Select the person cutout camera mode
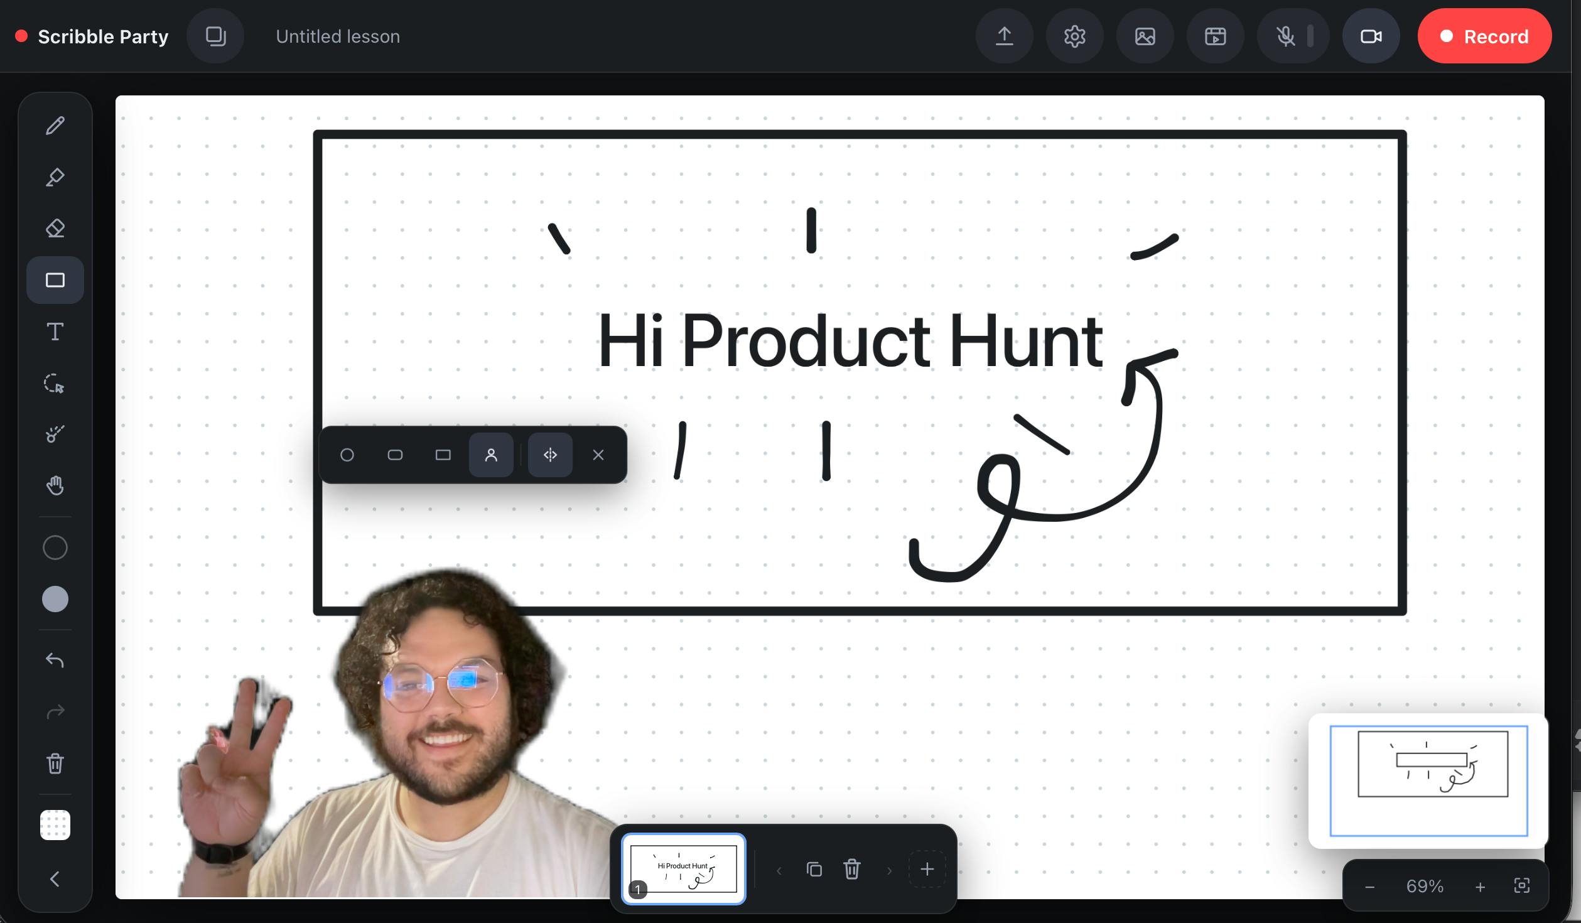Viewport: 1581px width, 923px height. 491,455
